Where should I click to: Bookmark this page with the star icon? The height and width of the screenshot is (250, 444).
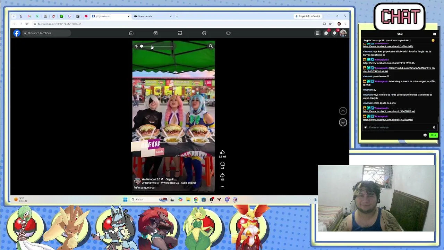click(x=330, y=24)
